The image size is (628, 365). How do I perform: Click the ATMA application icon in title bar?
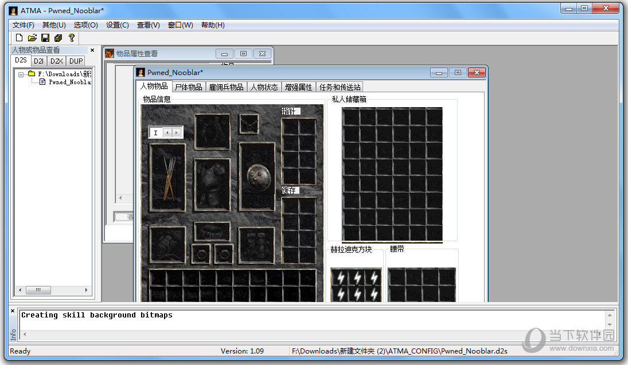click(x=13, y=11)
